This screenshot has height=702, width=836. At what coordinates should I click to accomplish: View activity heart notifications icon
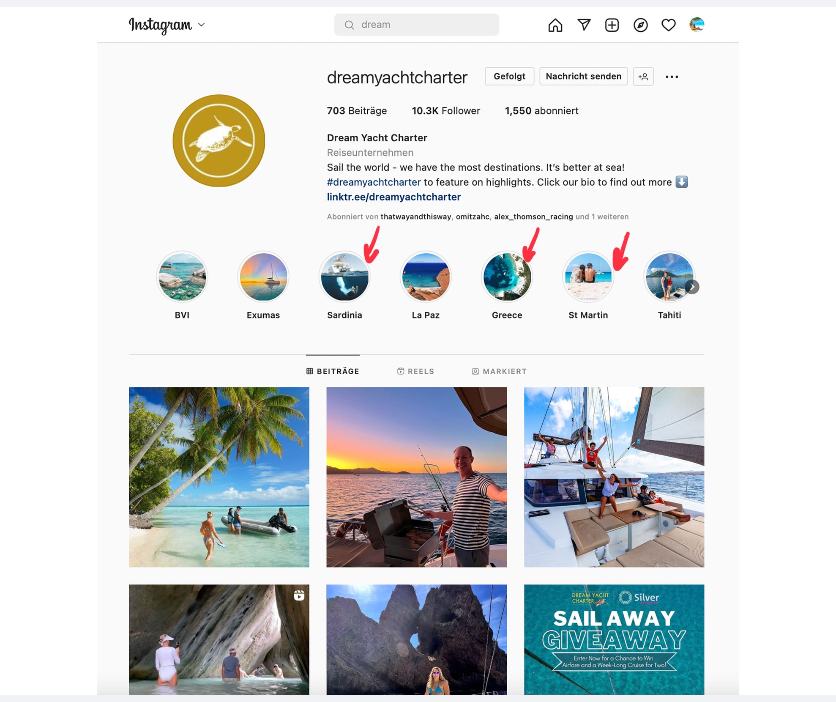[x=668, y=25]
